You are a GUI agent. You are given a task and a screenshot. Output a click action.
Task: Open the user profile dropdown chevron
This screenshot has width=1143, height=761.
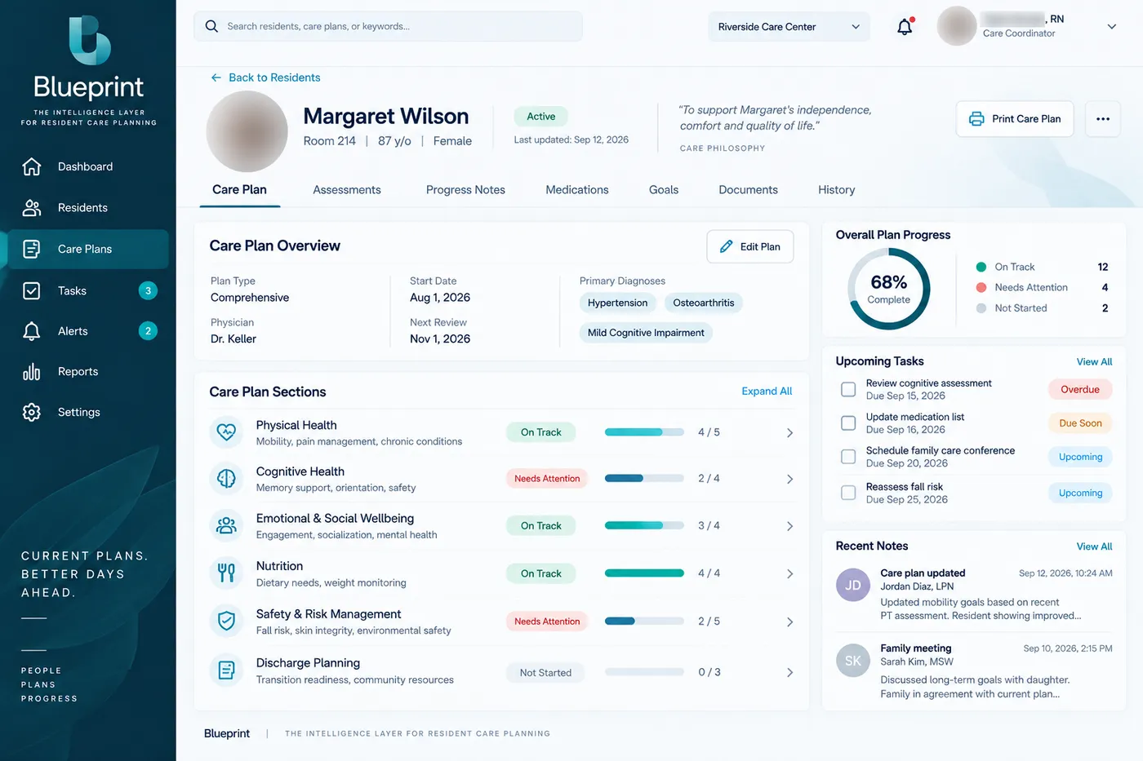pyautogui.click(x=1111, y=27)
